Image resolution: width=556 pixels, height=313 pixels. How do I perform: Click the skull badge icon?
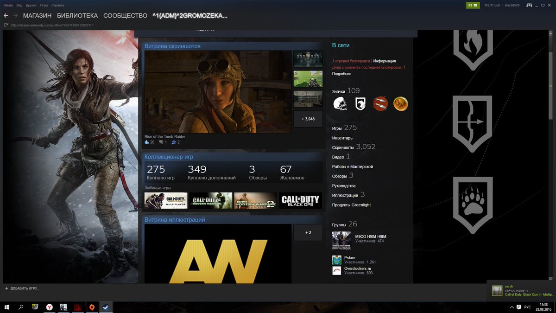click(340, 104)
